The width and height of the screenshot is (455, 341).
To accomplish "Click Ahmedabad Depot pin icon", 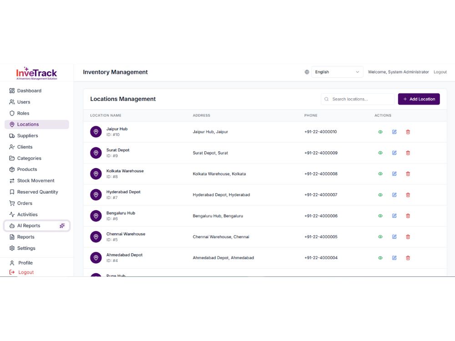I will pyautogui.click(x=96, y=258).
